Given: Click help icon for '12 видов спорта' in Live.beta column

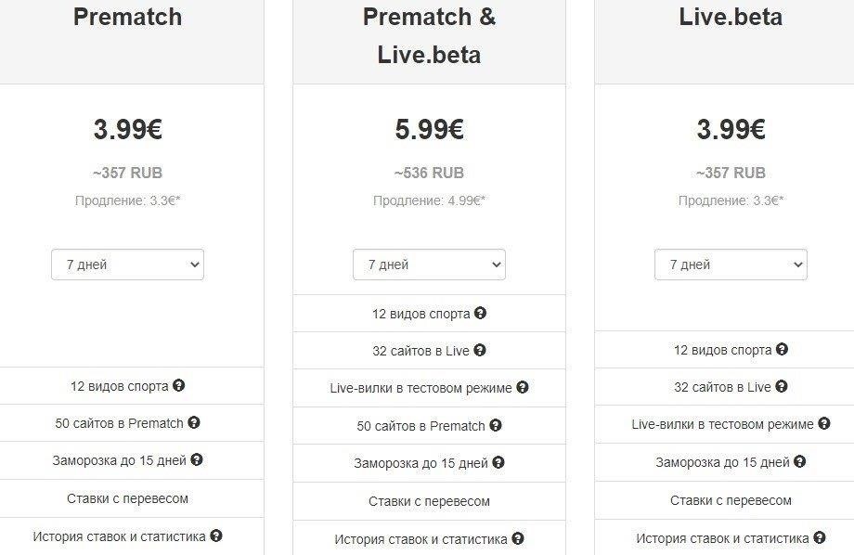Looking at the screenshot, I should 782,349.
